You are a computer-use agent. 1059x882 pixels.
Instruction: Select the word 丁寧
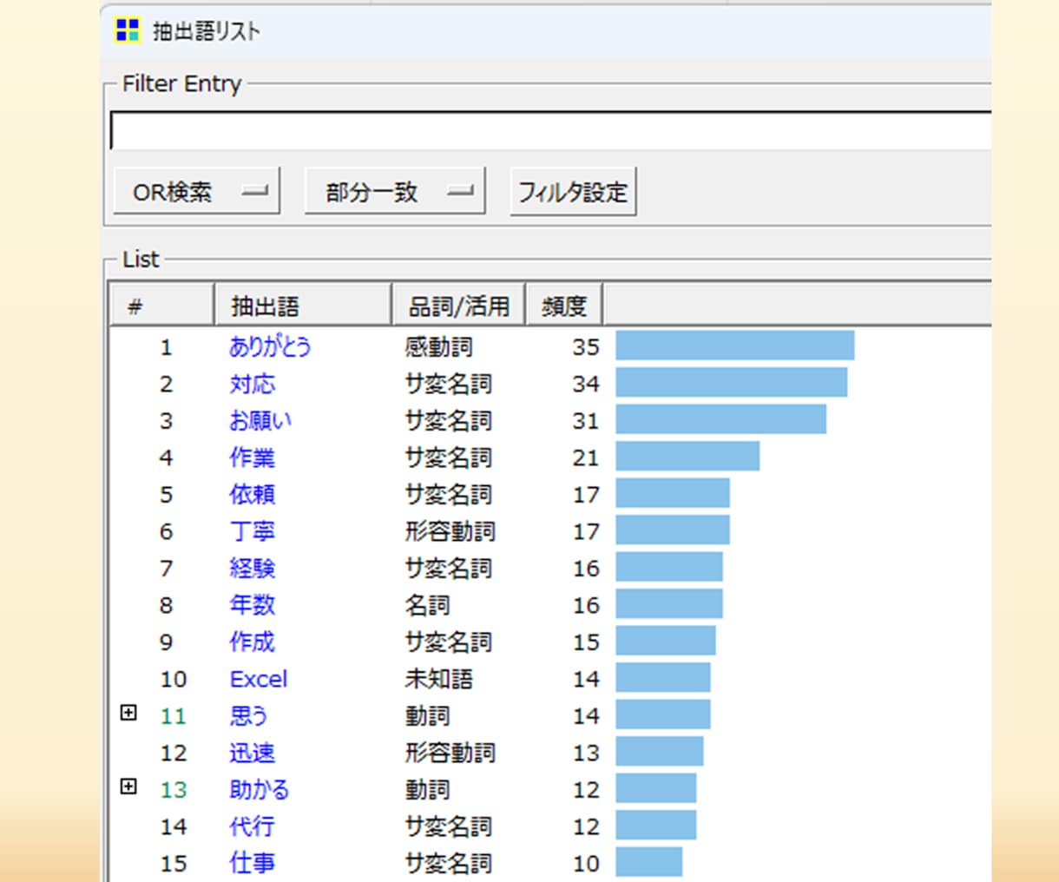tap(252, 531)
